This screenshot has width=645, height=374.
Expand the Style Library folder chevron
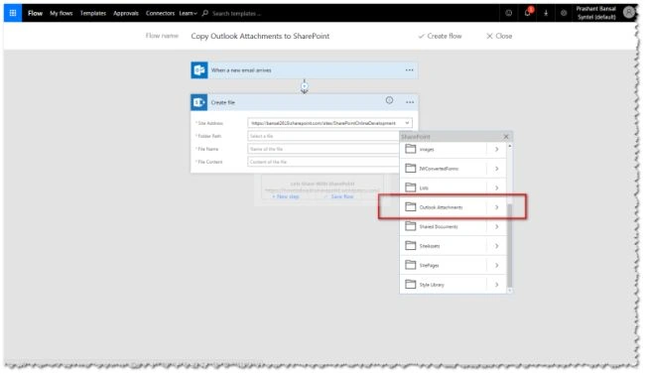496,285
